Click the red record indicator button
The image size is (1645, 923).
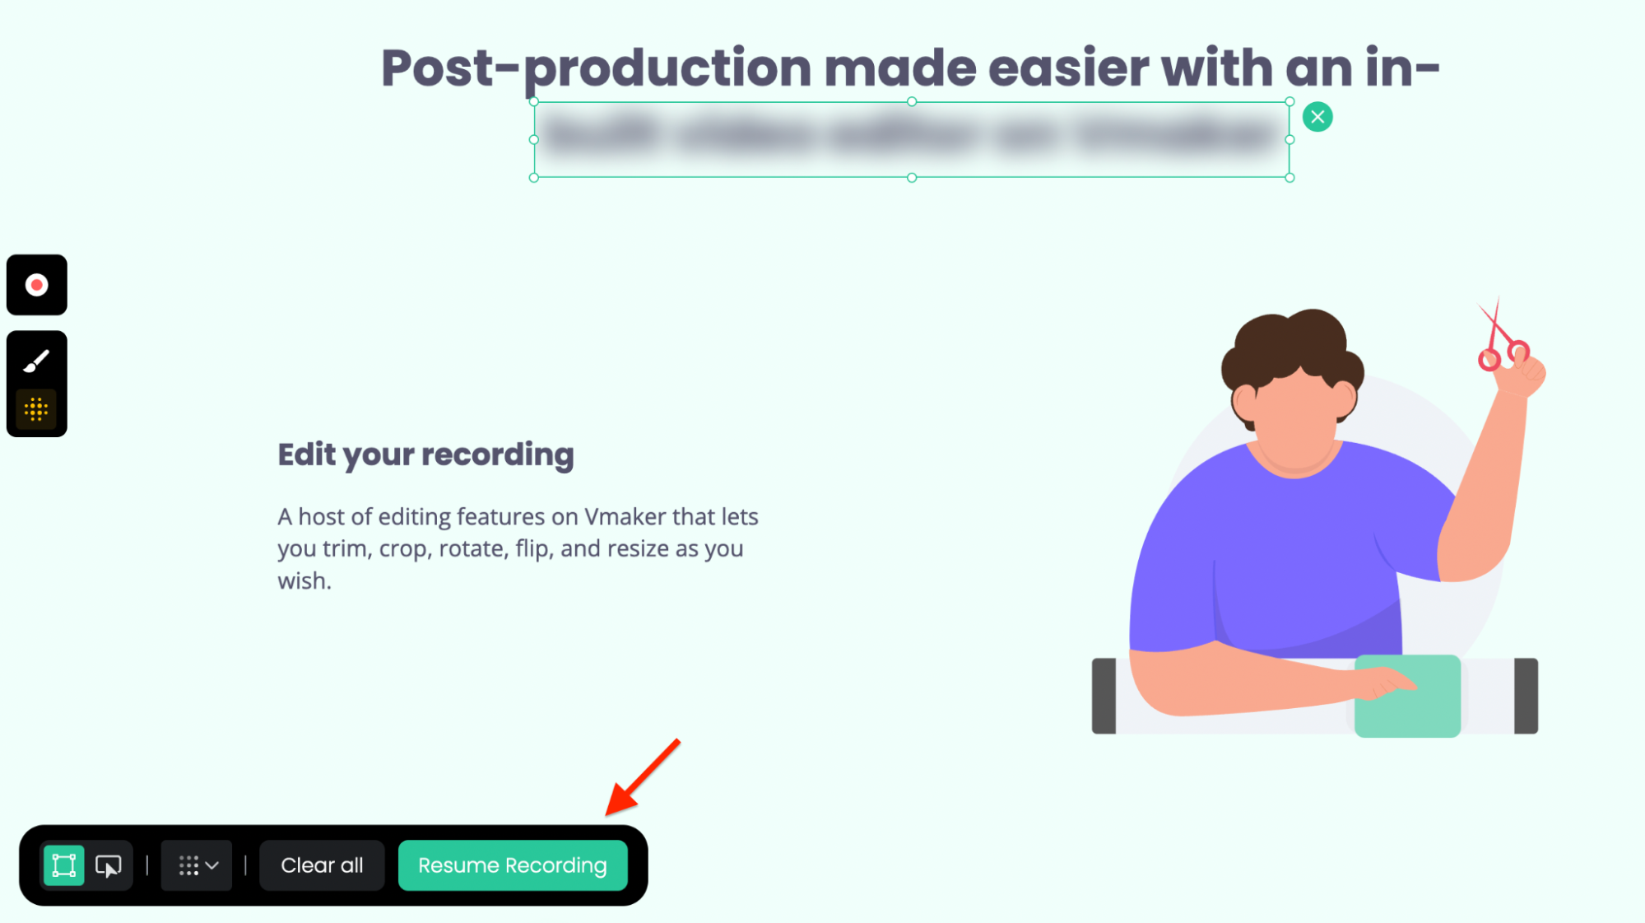pyautogui.click(x=36, y=285)
